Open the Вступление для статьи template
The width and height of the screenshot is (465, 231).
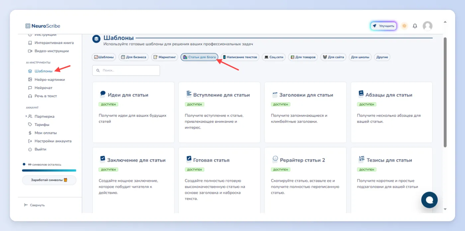click(219, 112)
